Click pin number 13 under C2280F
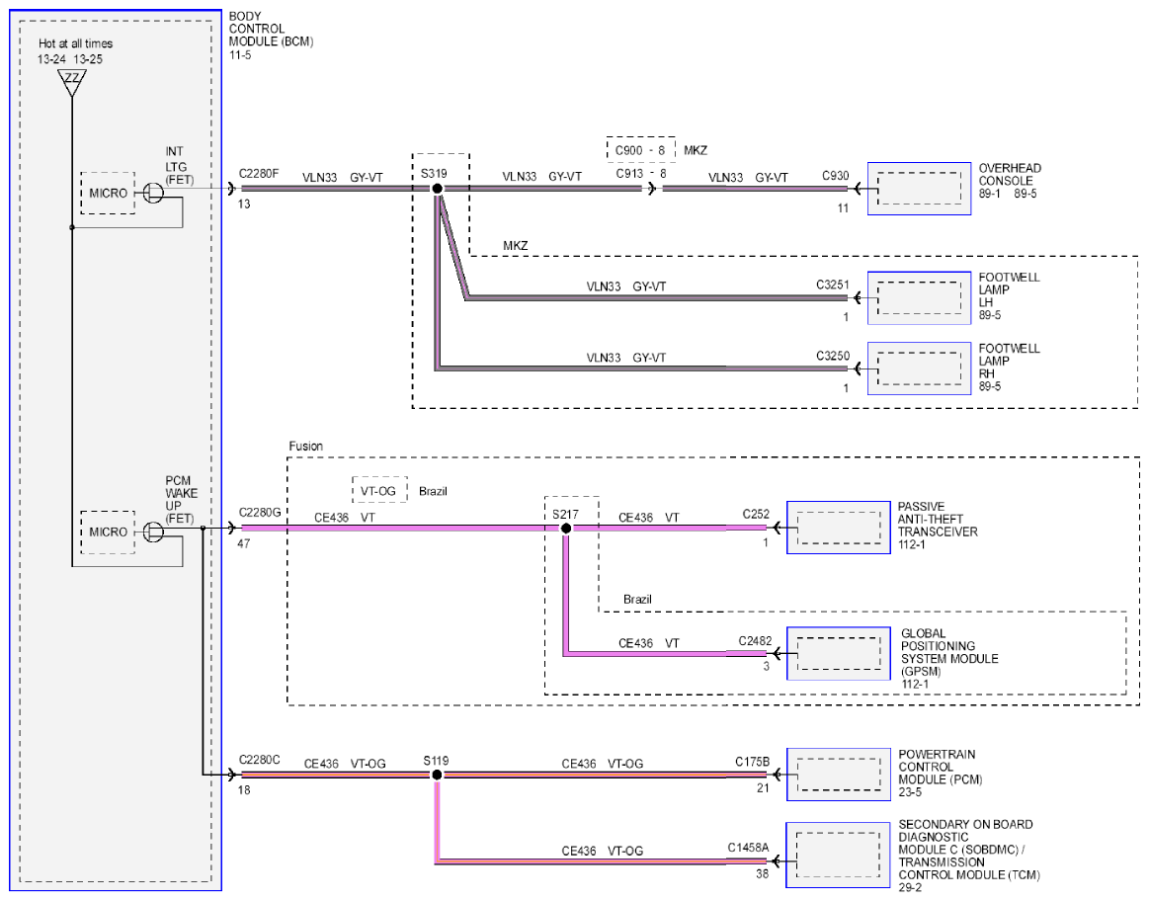Screen dimensions: 1149x901 (x=244, y=204)
